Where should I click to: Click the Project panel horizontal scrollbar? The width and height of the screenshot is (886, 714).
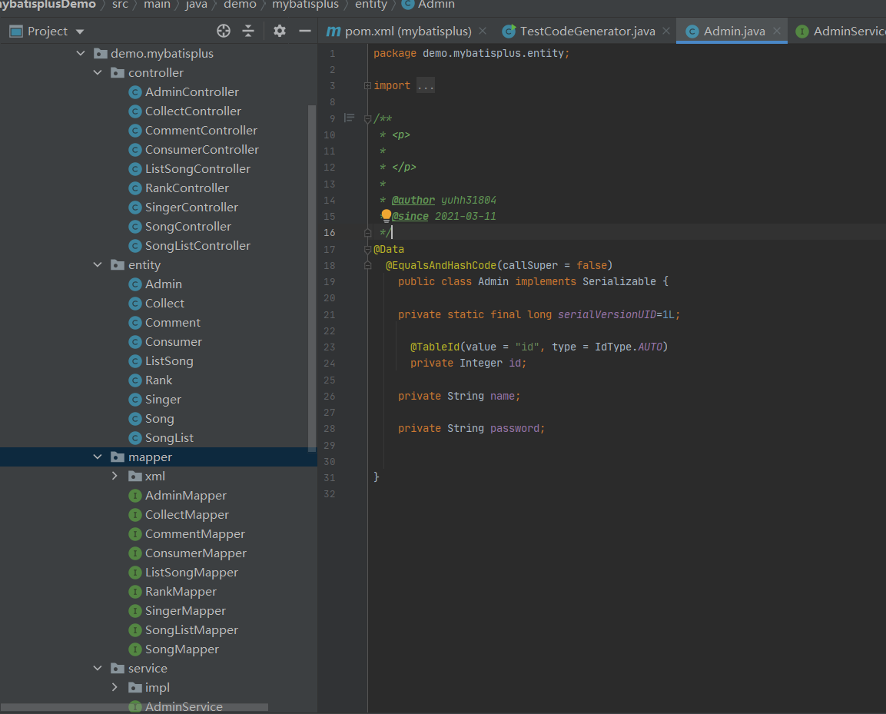134,707
